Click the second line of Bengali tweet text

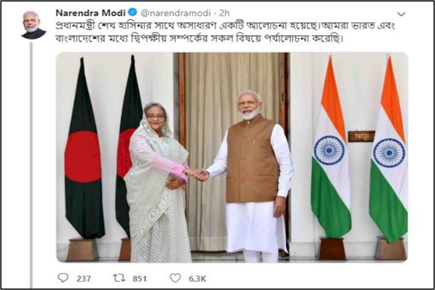tap(200, 38)
